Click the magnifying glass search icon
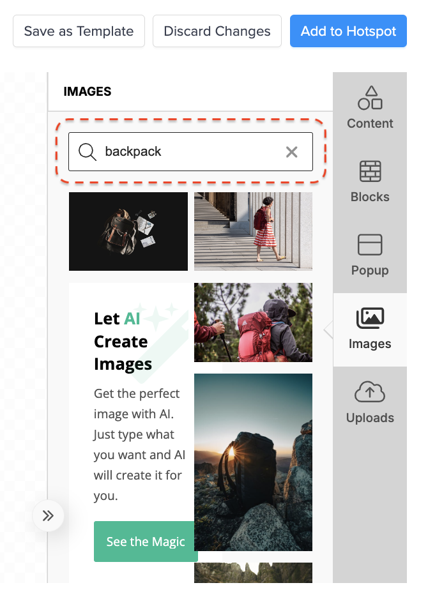The image size is (428, 599). [87, 151]
